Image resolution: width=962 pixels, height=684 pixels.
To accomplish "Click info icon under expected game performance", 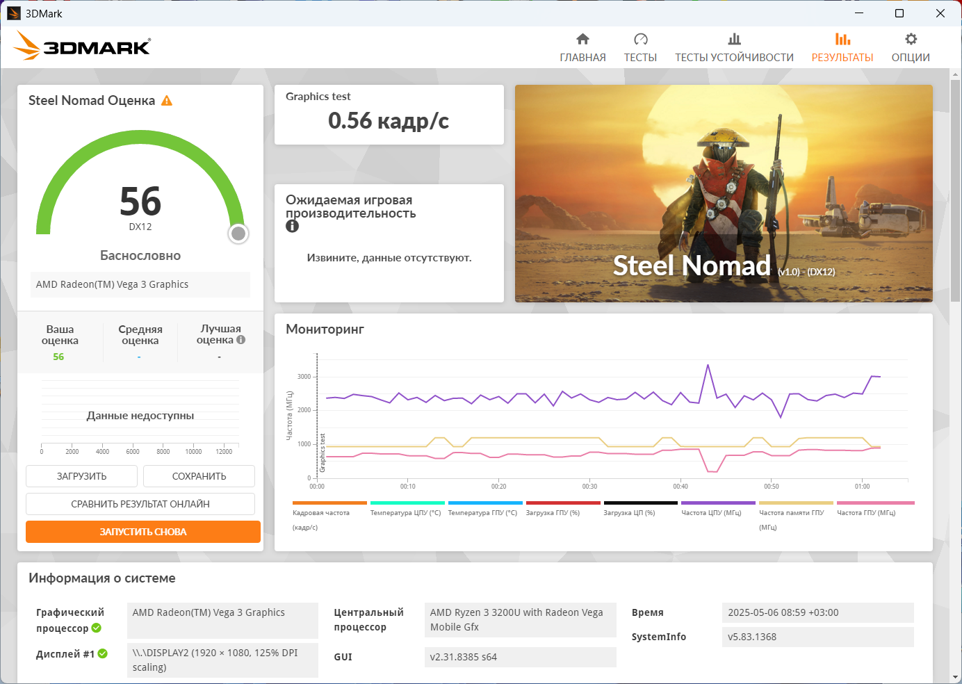I will 292,226.
